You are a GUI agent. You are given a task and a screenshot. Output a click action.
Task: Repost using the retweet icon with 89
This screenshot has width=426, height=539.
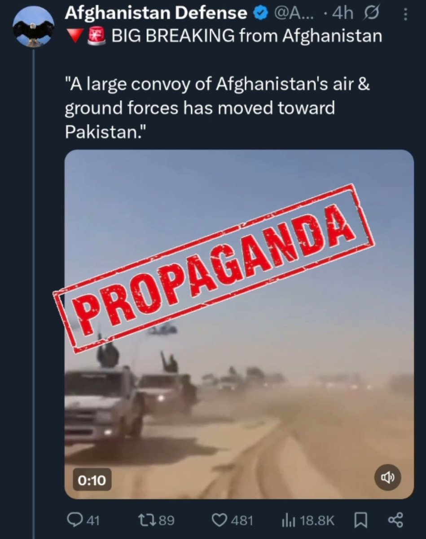tap(156, 520)
